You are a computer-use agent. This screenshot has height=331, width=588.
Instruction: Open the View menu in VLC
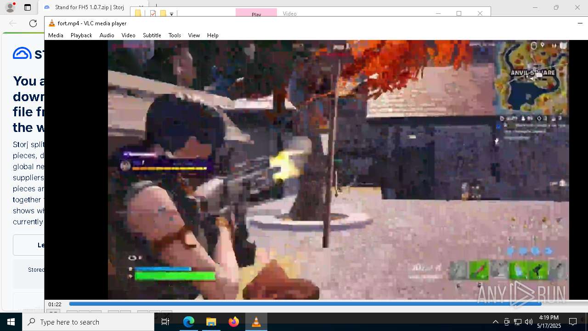coord(194,35)
